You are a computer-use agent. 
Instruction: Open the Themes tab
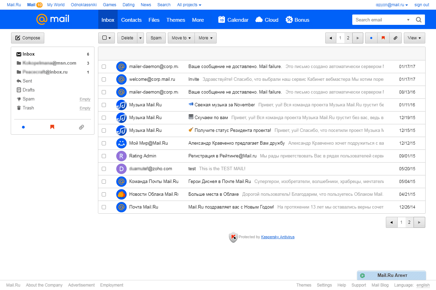tap(176, 20)
